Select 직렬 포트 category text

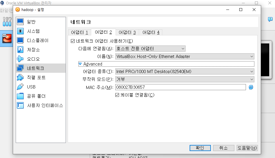(x=36, y=77)
